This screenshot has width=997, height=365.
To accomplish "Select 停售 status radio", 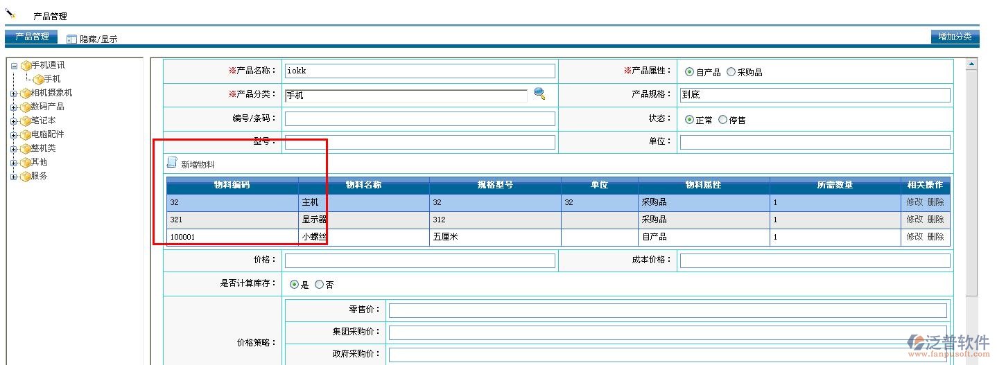I will [723, 120].
